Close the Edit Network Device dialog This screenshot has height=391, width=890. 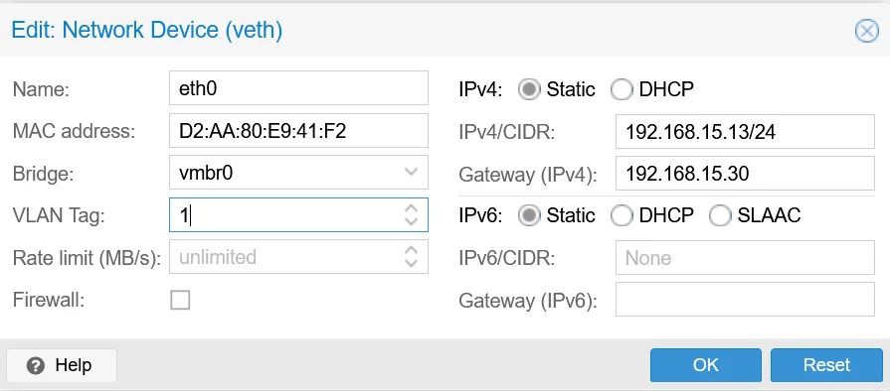click(866, 31)
